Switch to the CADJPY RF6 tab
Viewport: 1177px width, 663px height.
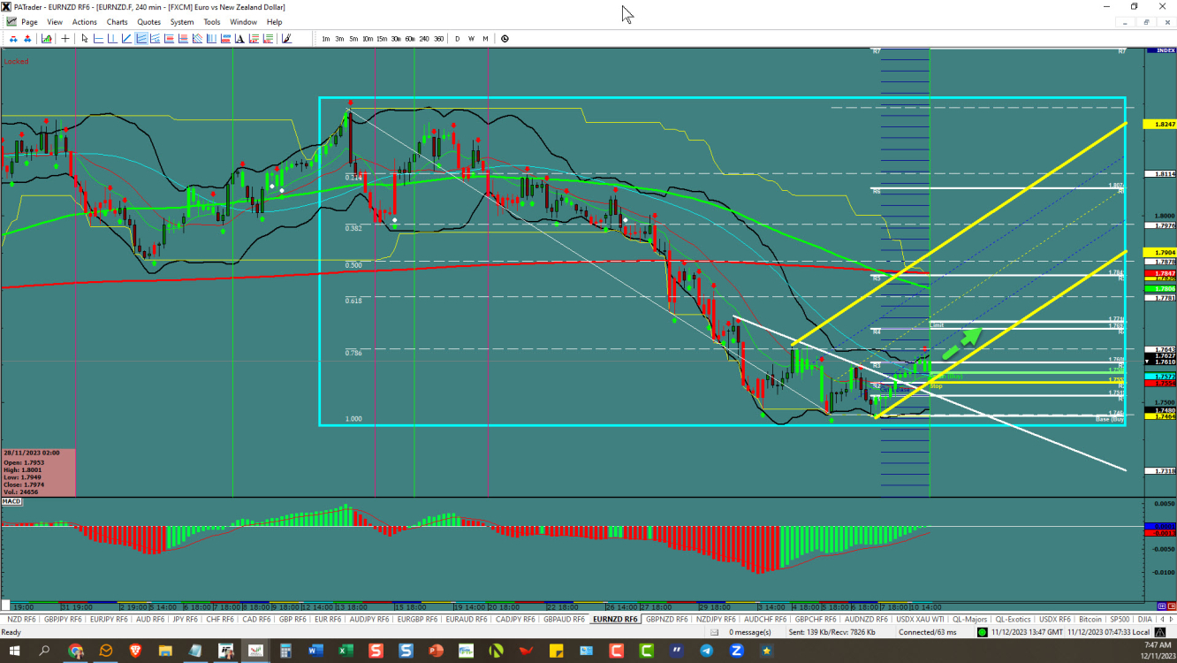click(516, 619)
